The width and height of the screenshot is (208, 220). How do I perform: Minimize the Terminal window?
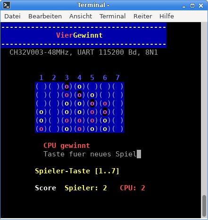pos(184,6)
